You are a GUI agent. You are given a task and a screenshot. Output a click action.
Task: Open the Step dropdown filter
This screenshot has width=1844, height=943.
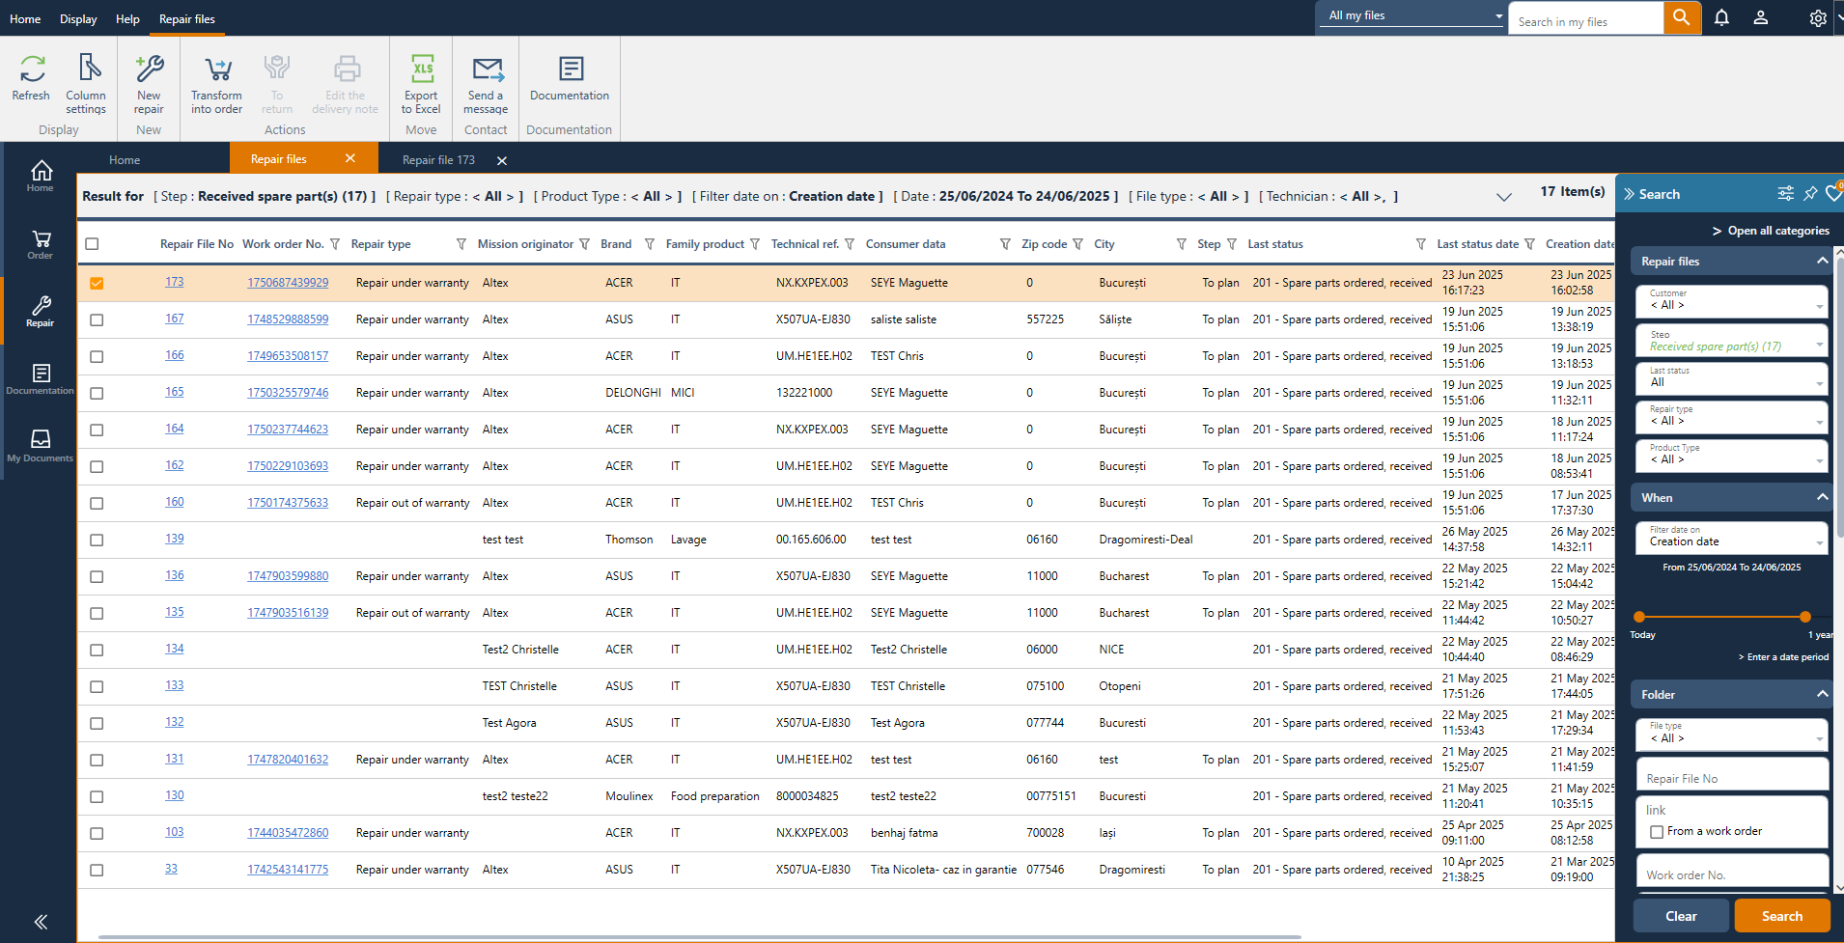point(1732,341)
